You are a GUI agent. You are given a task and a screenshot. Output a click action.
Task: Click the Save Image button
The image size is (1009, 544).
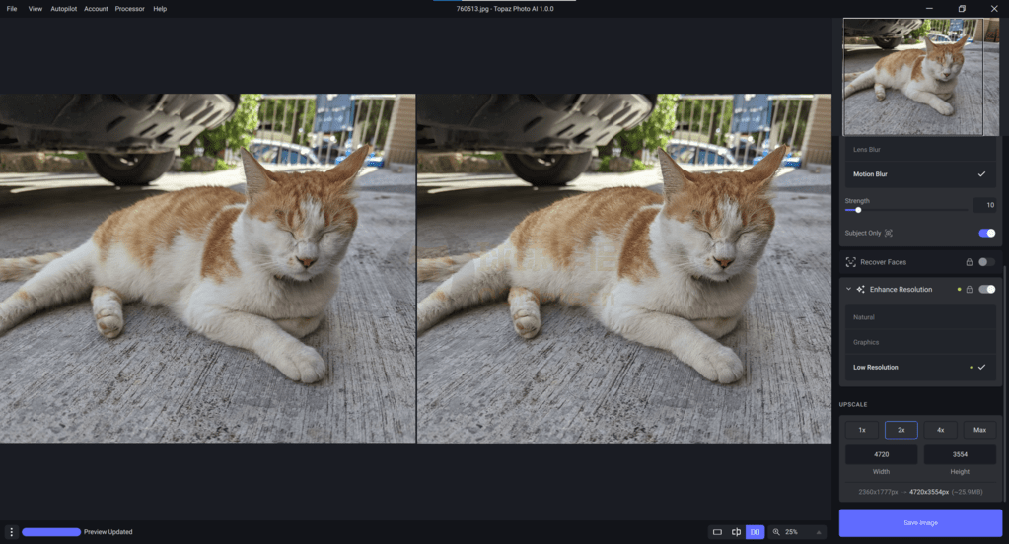tap(920, 522)
